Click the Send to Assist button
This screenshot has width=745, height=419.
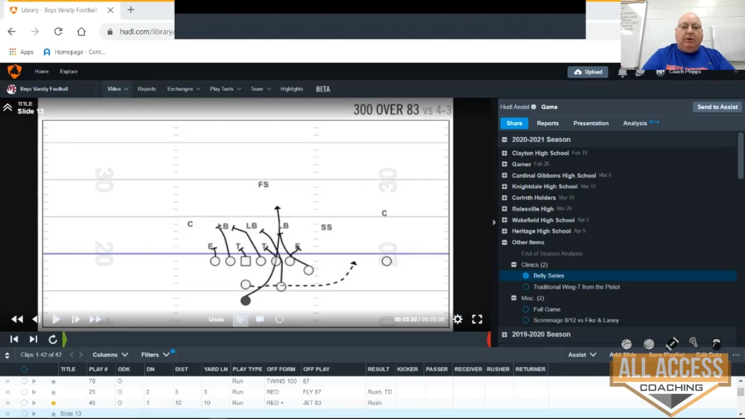717,107
